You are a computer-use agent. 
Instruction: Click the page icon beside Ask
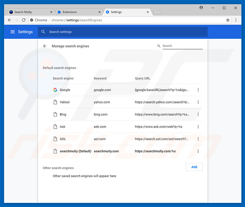[55, 127]
